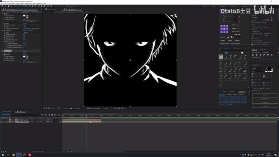Click the red recorder taskbar icon
The image size is (279, 157).
coord(24,155)
